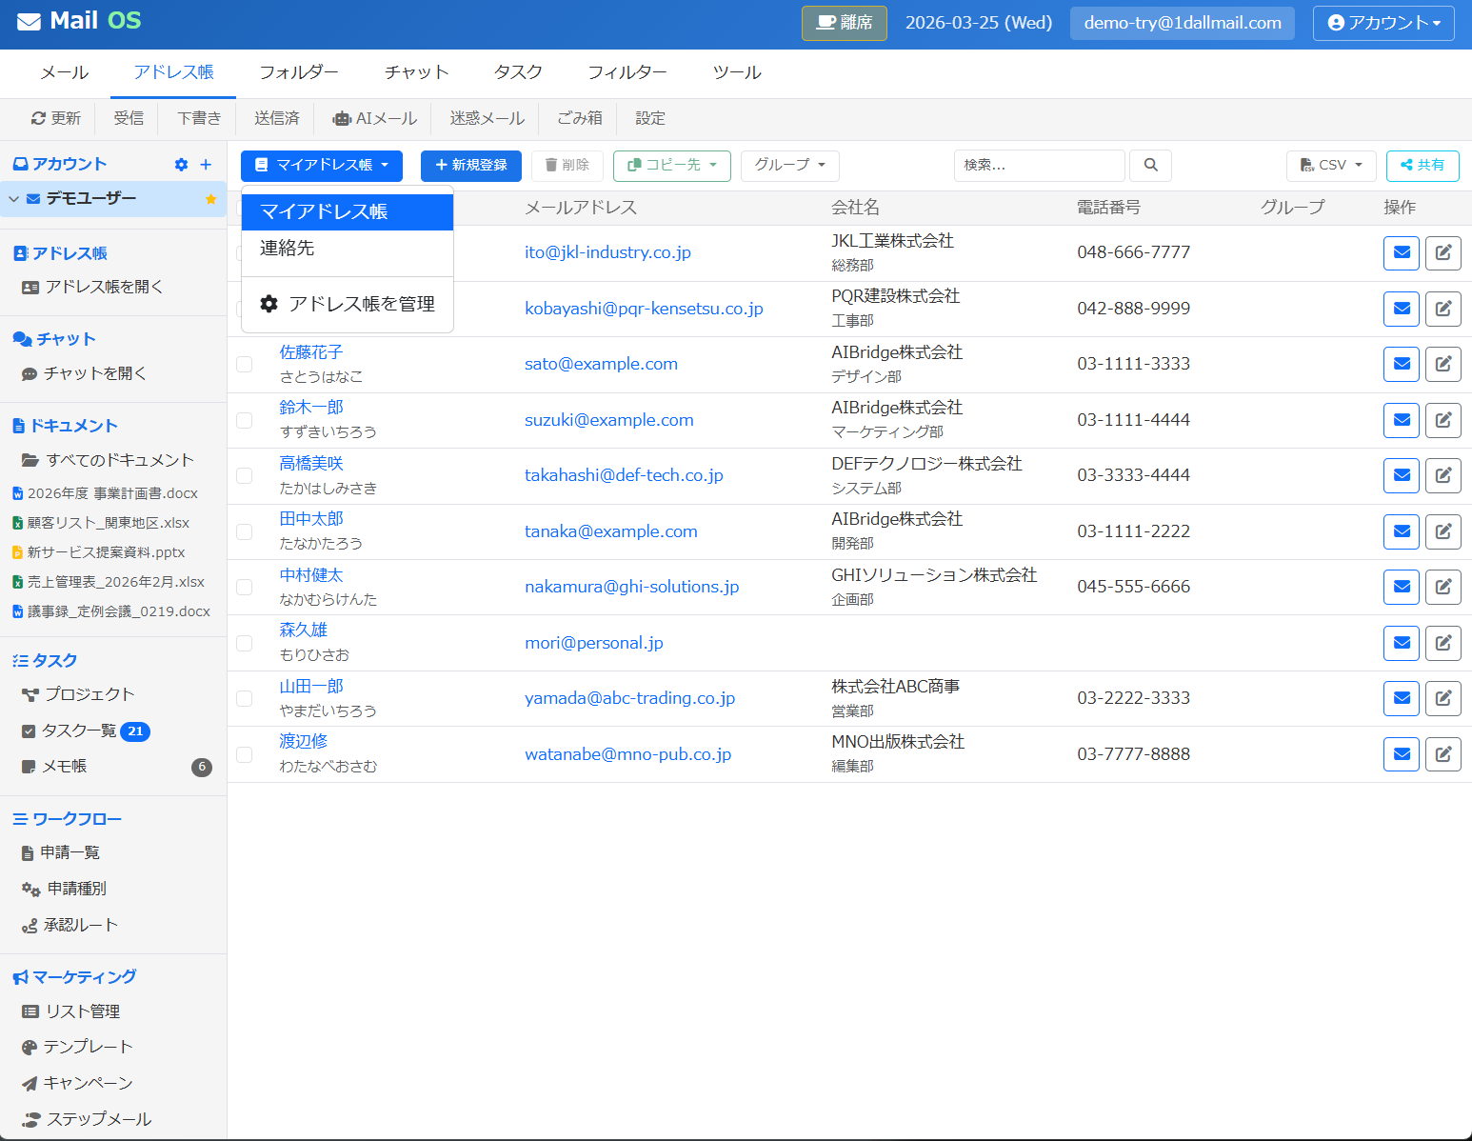Click the アドレス帳を開く sidebar icon
This screenshot has width=1472, height=1141.
(31, 287)
